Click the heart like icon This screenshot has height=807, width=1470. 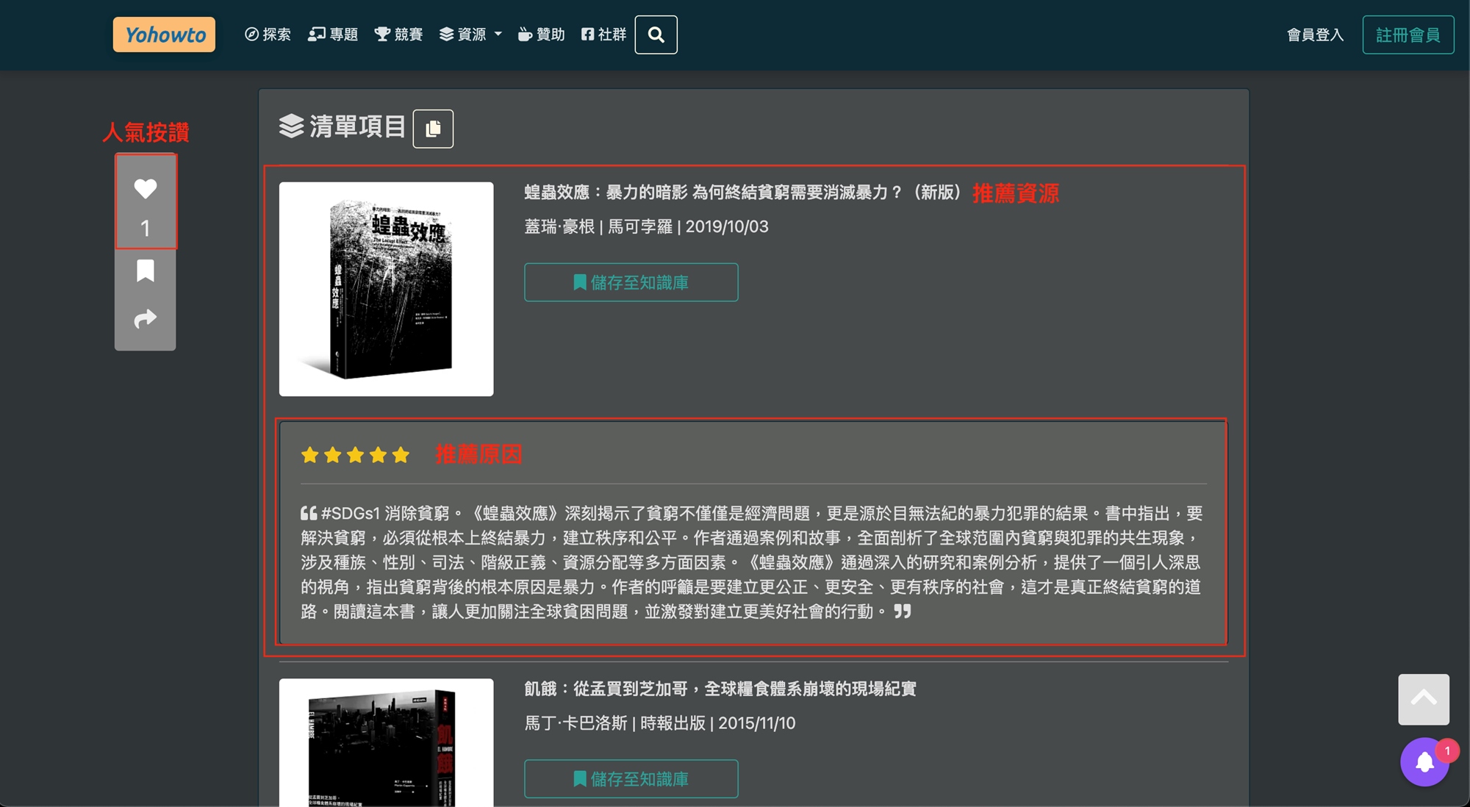point(146,189)
